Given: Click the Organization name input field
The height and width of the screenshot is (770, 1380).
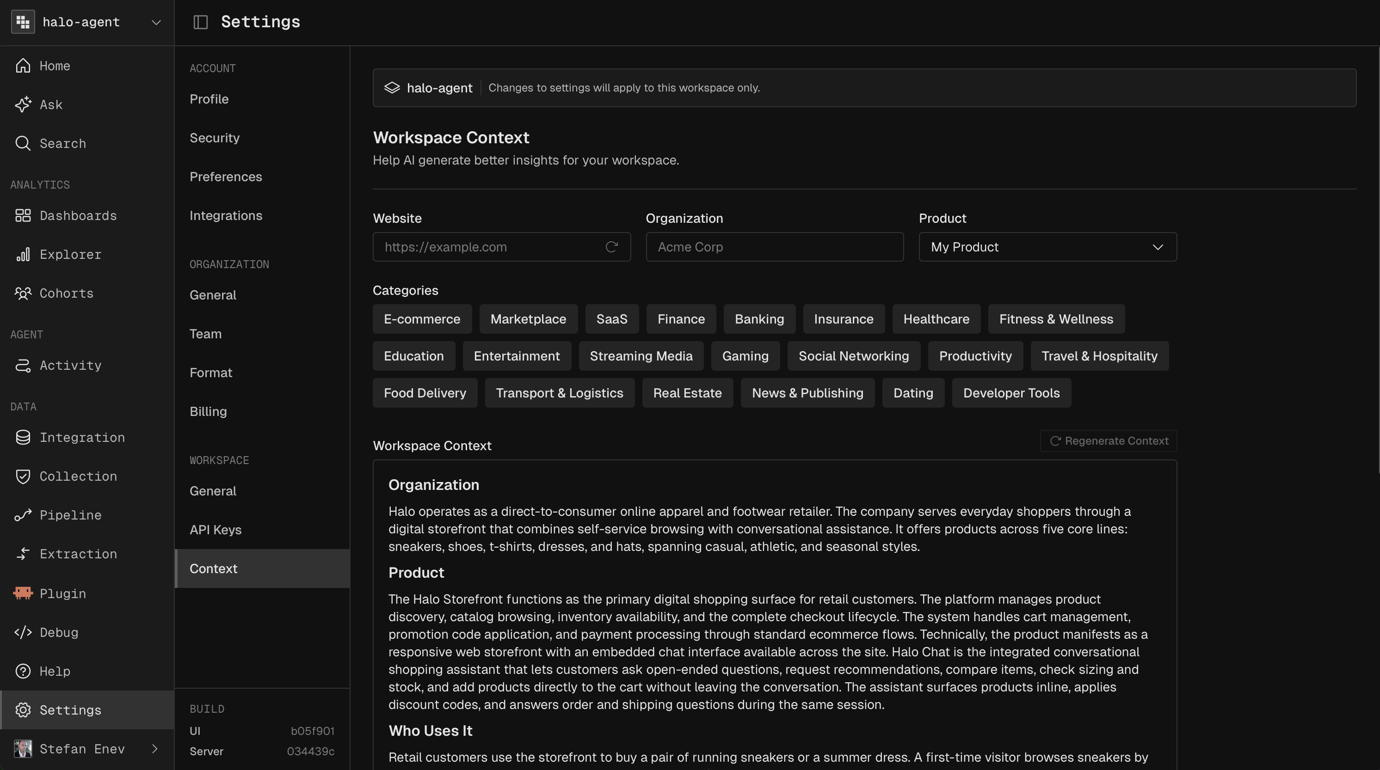Looking at the screenshot, I should tap(775, 247).
